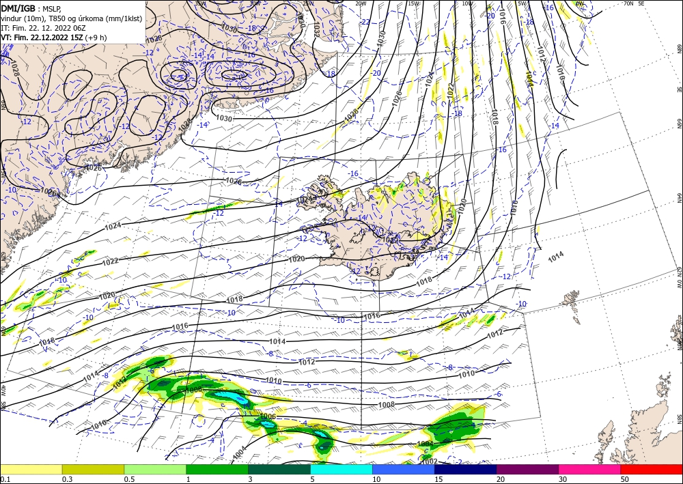Click the 1032 isobar label over Greenland
Screen dimensions: 683x484
[x=316, y=30]
